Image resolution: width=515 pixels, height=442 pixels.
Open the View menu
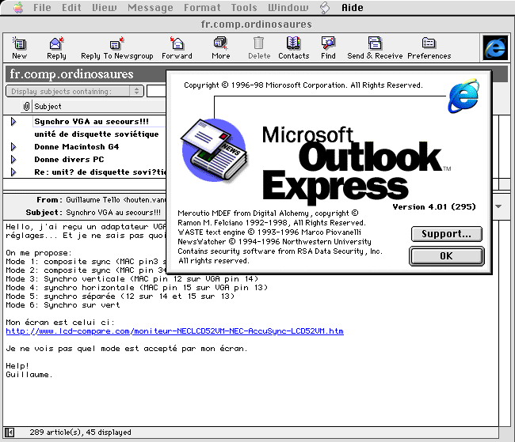(x=104, y=8)
